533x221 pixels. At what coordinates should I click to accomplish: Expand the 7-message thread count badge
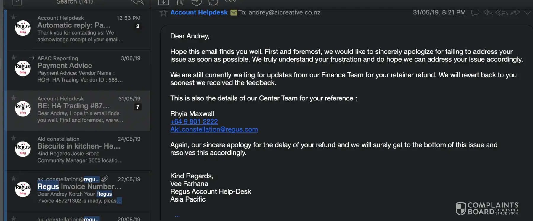(138, 107)
